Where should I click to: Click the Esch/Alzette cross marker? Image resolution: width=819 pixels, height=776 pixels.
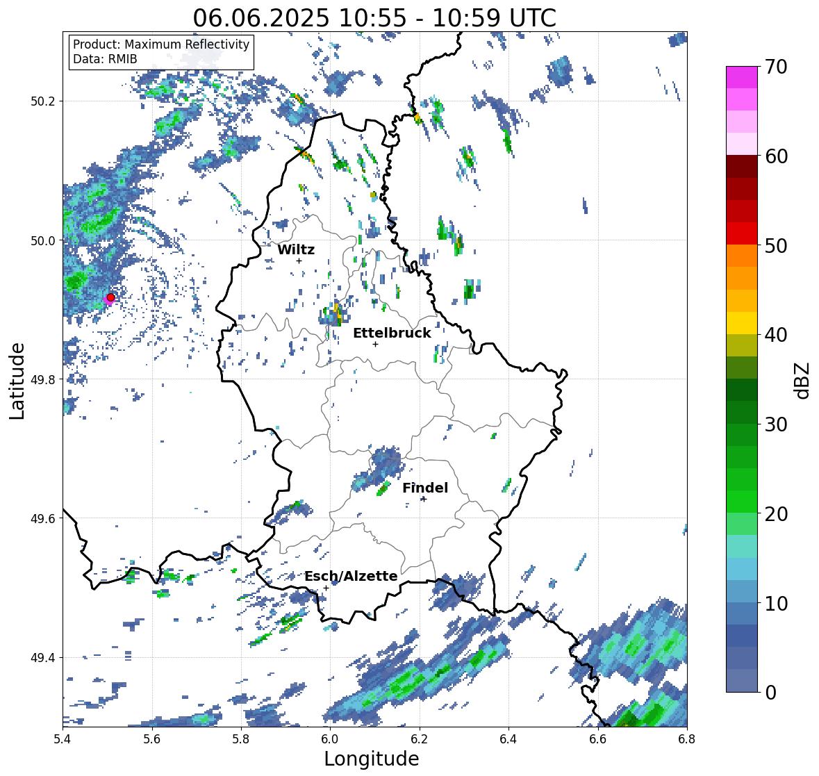click(326, 588)
